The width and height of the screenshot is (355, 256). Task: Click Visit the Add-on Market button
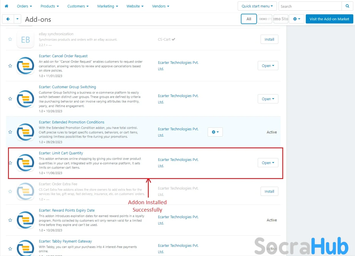click(x=329, y=19)
